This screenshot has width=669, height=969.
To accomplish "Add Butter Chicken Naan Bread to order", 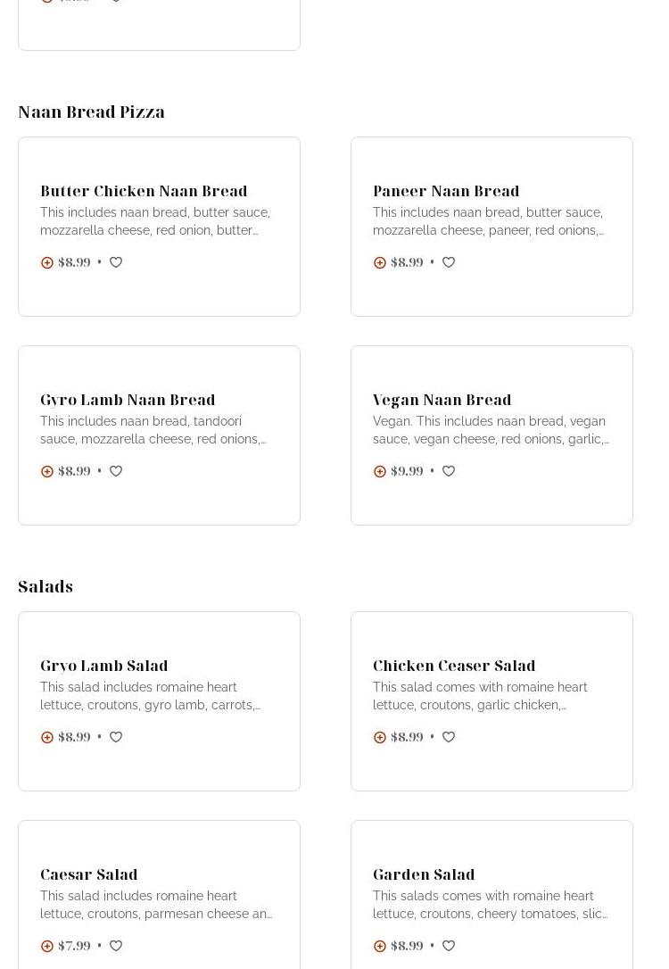I will point(47,262).
